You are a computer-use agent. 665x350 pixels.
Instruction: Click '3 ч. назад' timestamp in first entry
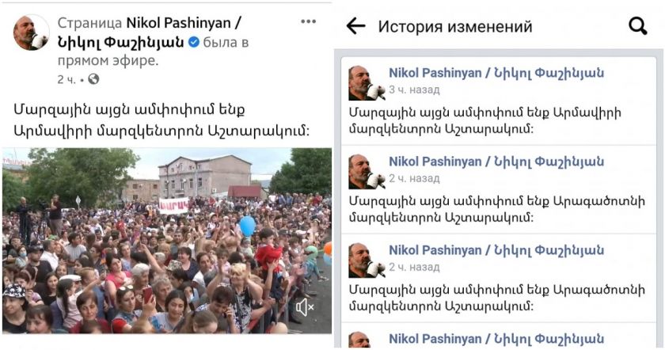[414, 90]
